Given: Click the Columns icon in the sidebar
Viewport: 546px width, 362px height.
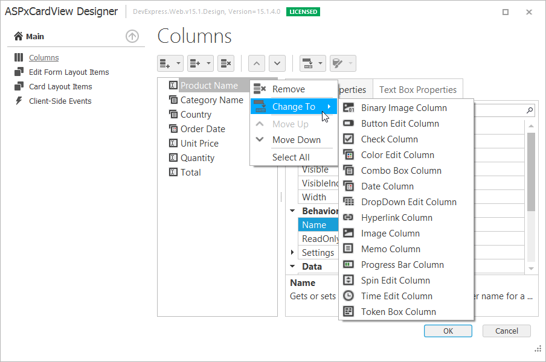Looking at the screenshot, I should pyautogui.click(x=19, y=57).
